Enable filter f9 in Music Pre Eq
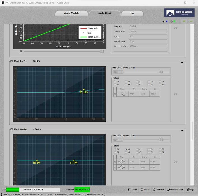The image size is (198, 196). [160, 85]
